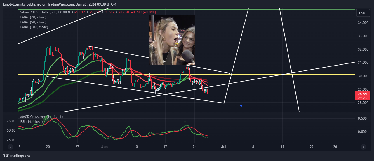Click the 32.000 price axis label
This screenshot has height=161, width=374.
(363, 49)
